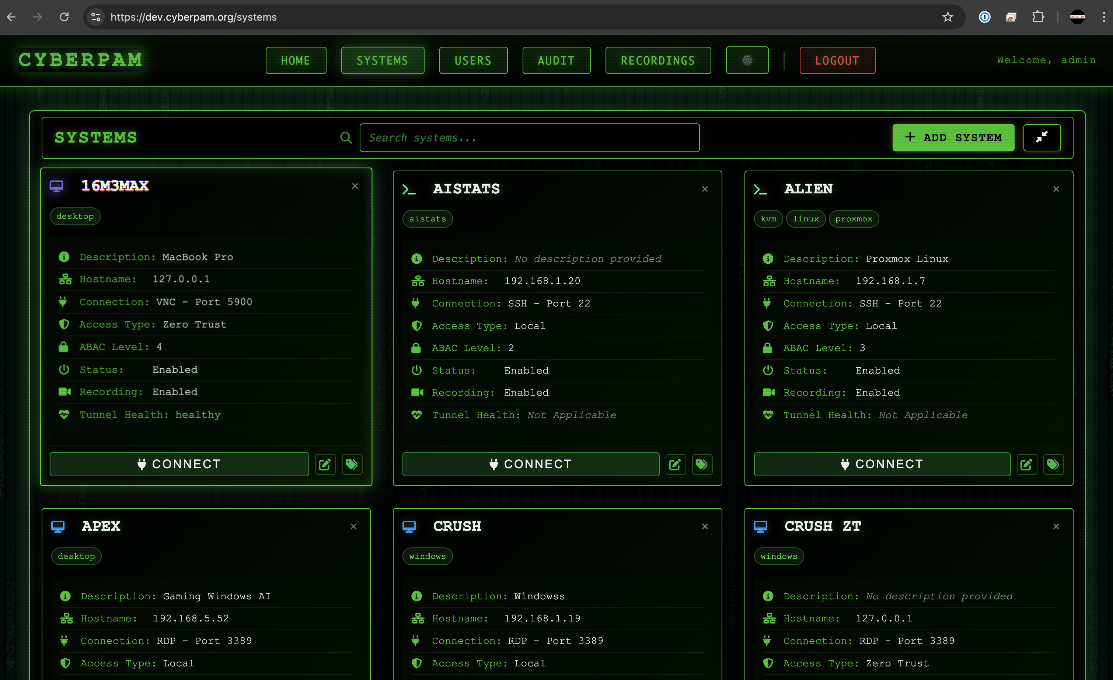Open the AUDIT section

click(556, 60)
